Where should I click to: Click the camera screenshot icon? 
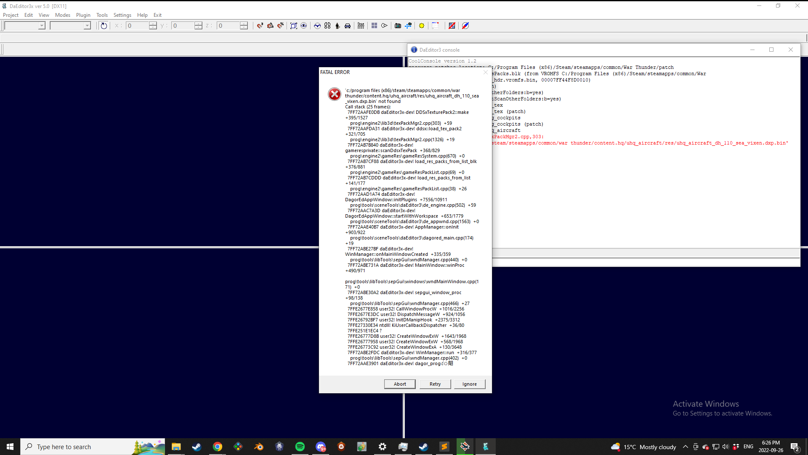pos(398,26)
